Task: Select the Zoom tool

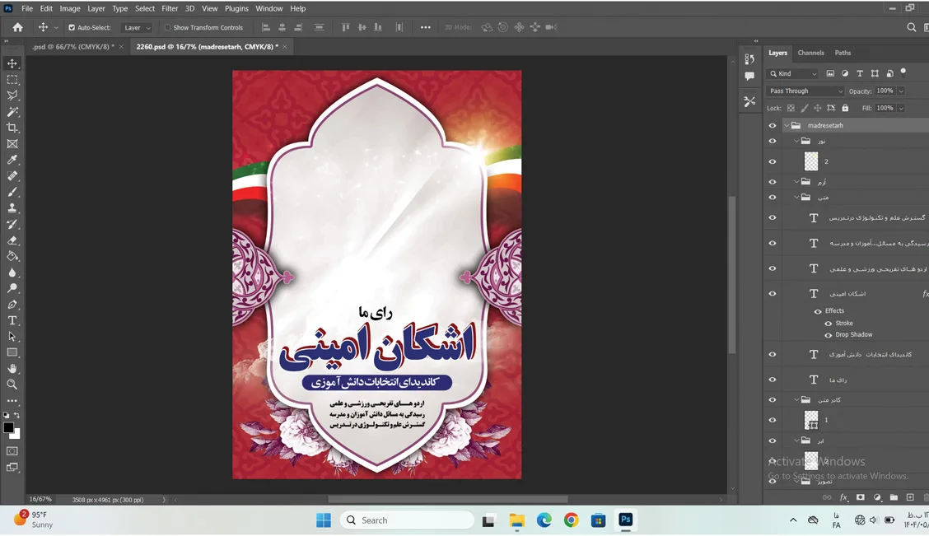Action: [x=12, y=385]
